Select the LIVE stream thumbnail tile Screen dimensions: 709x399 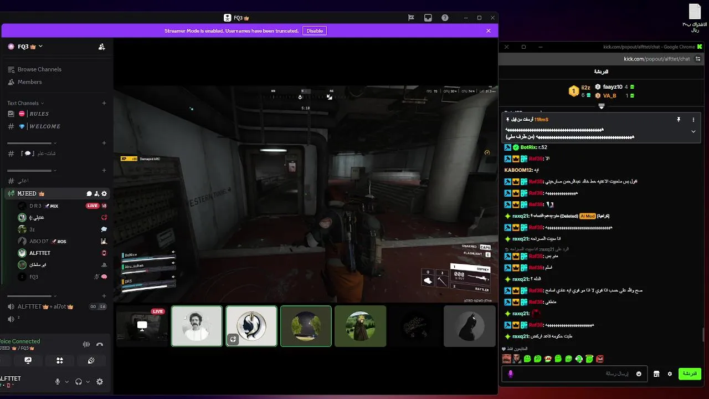click(142, 326)
